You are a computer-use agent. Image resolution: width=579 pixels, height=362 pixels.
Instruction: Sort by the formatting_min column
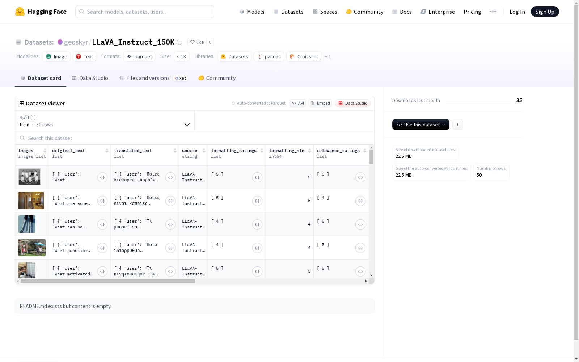[309, 151]
